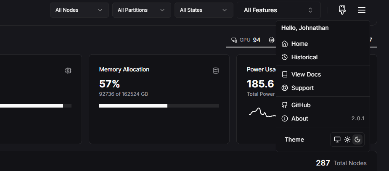The width and height of the screenshot is (389, 171).
Task: Select Home from the menu
Action: (x=299, y=44)
